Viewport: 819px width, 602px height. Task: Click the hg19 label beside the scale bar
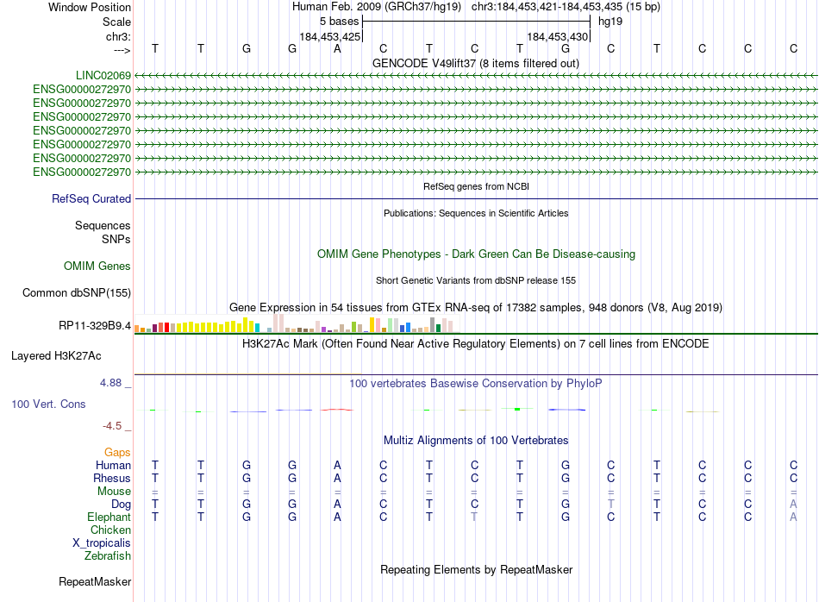pyautogui.click(x=610, y=22)
